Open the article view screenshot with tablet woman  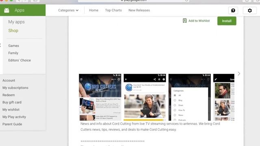(x=145, y=97)
